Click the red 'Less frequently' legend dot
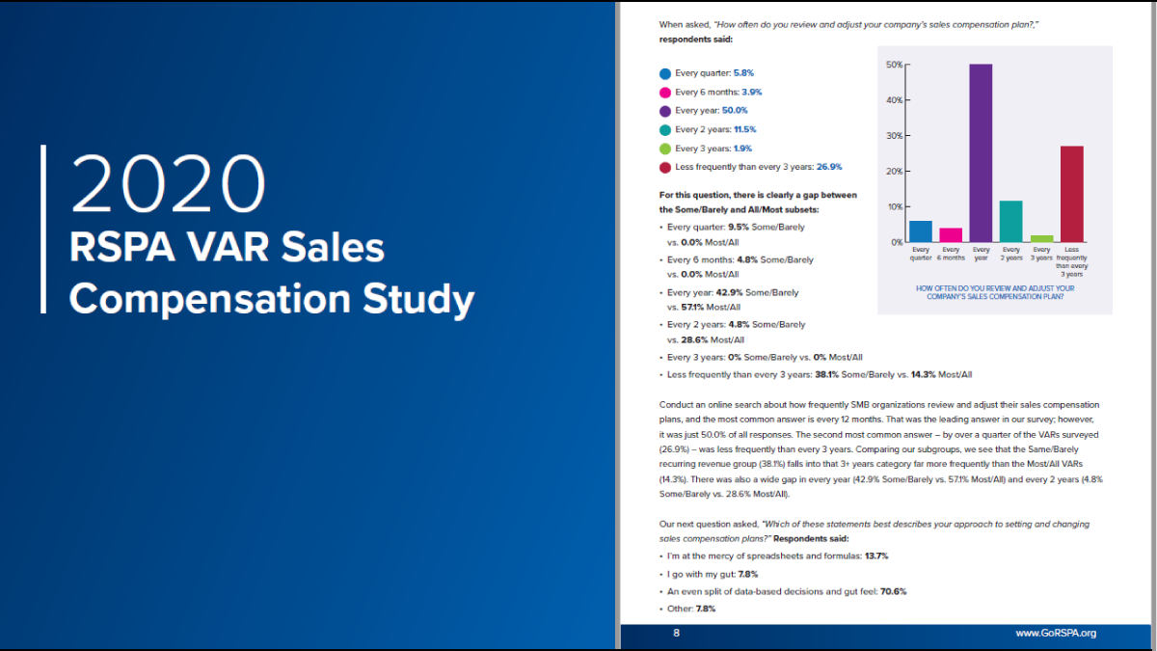Screen dimensions: 1157x651 665,168
